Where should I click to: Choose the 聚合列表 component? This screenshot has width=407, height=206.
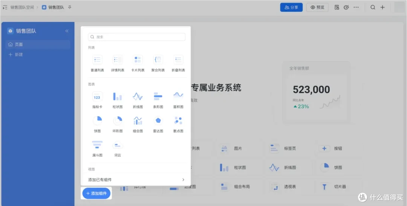(158, 63)
